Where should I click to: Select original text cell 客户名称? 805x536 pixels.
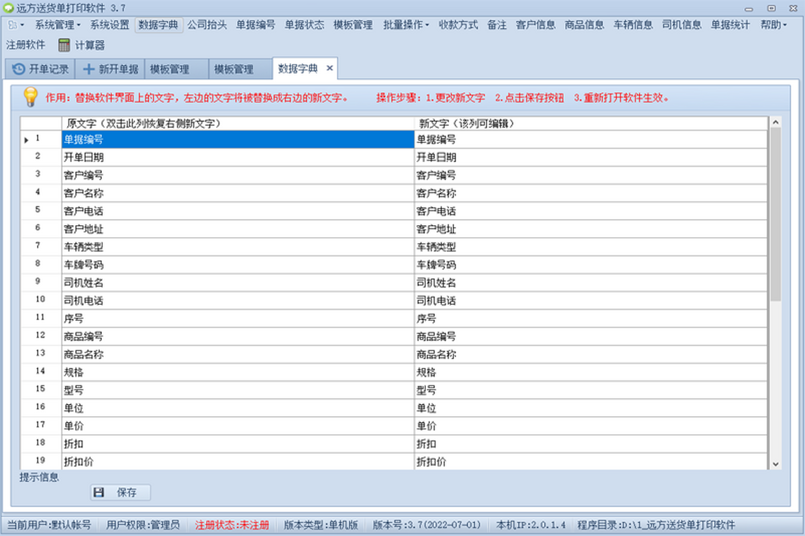(x=238, y=194)
